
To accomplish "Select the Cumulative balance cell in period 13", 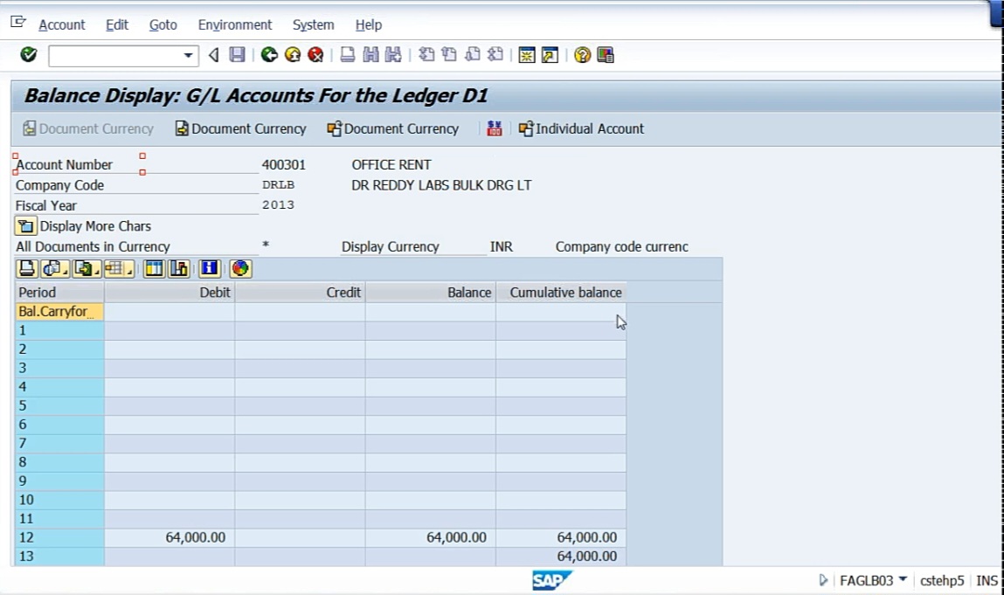I will click(562, 556).
